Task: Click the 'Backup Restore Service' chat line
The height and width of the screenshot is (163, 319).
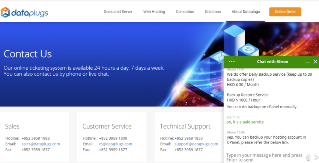Action: tap(248, 95)
